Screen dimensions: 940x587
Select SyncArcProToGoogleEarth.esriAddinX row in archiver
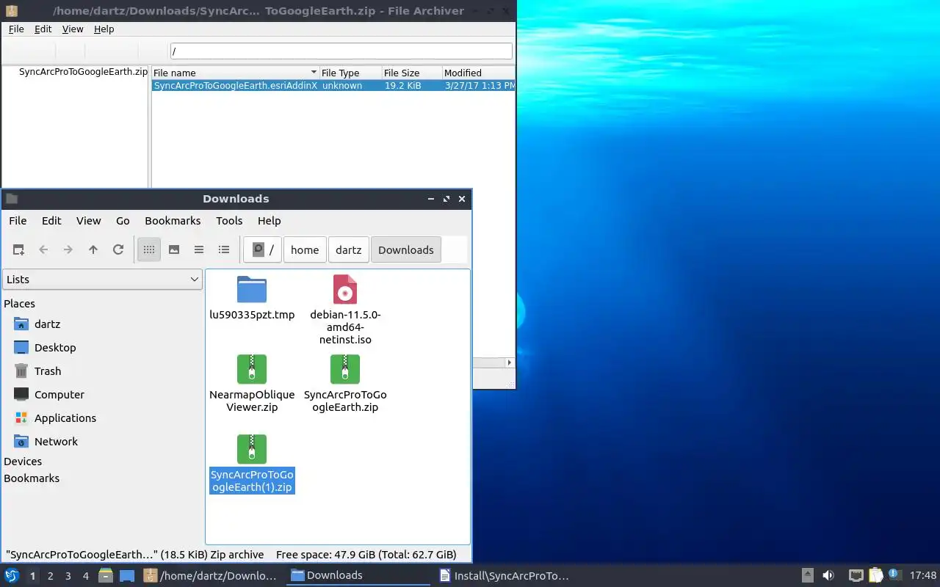333,85
